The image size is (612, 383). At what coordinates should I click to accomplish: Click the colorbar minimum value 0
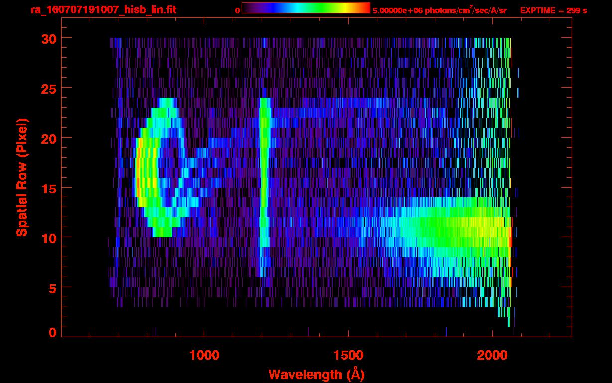(237, 10)
